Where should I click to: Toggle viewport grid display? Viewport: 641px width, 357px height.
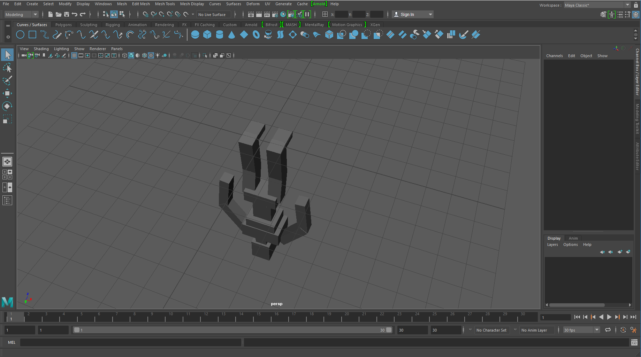coord(74,55)
